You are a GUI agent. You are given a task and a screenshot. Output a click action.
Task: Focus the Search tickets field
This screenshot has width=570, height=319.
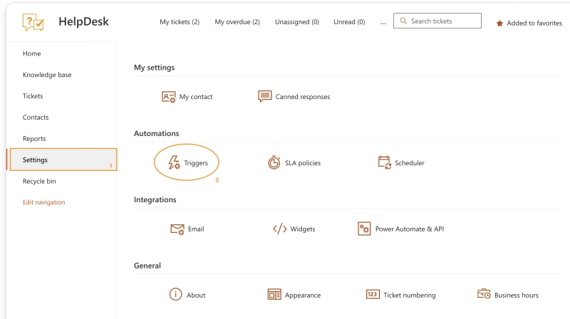437,21
